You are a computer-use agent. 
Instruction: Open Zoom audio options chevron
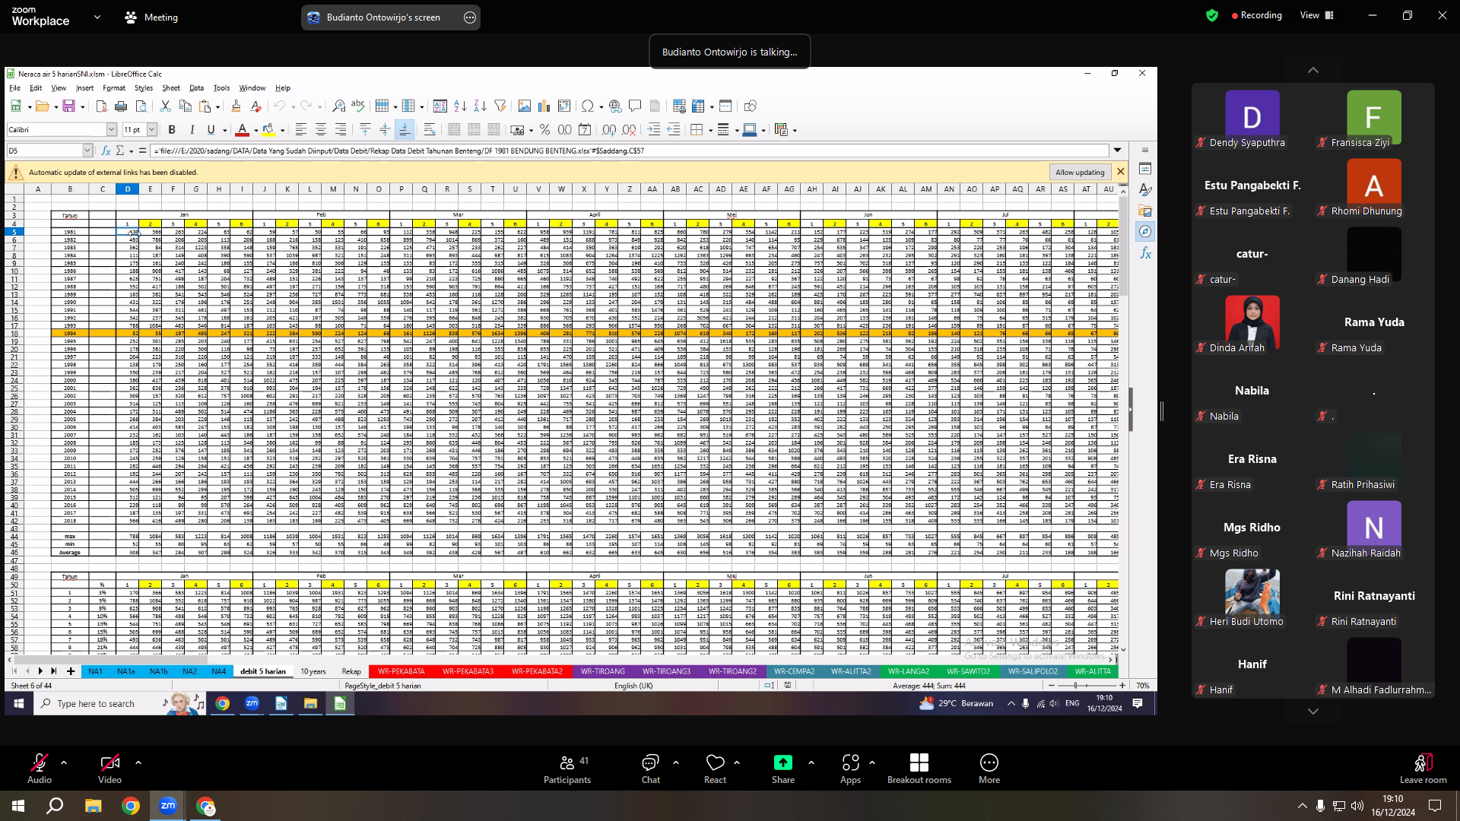tap(64, 762)
